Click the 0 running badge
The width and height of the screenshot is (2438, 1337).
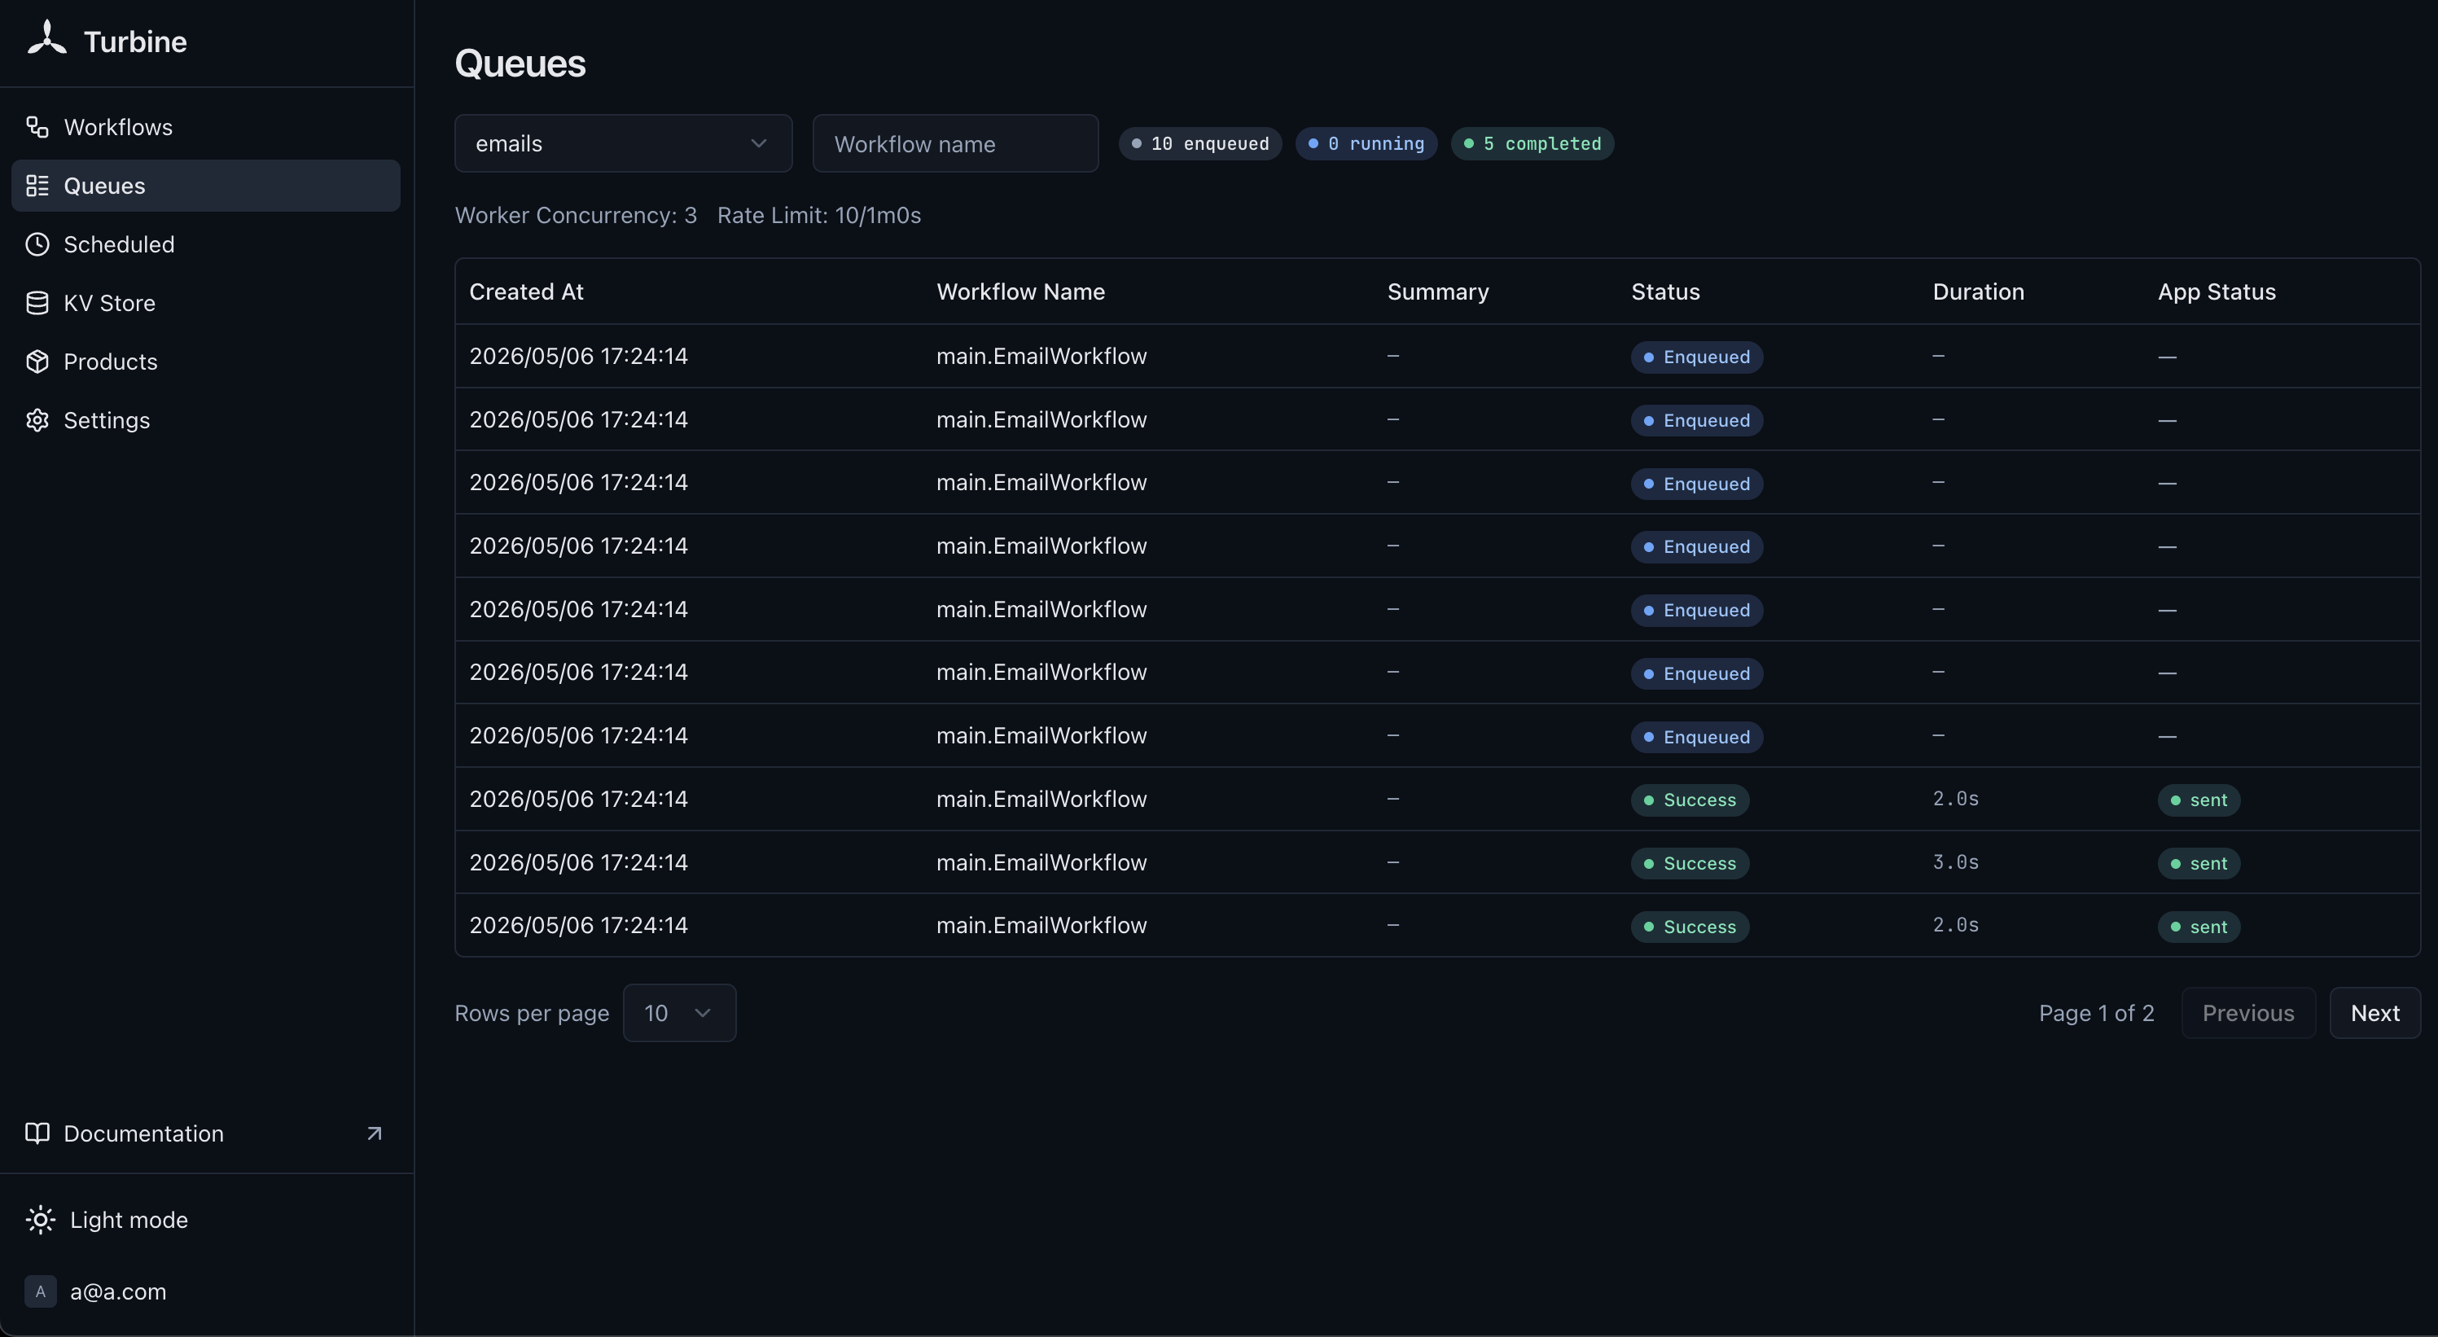(x=1366, y=144)
